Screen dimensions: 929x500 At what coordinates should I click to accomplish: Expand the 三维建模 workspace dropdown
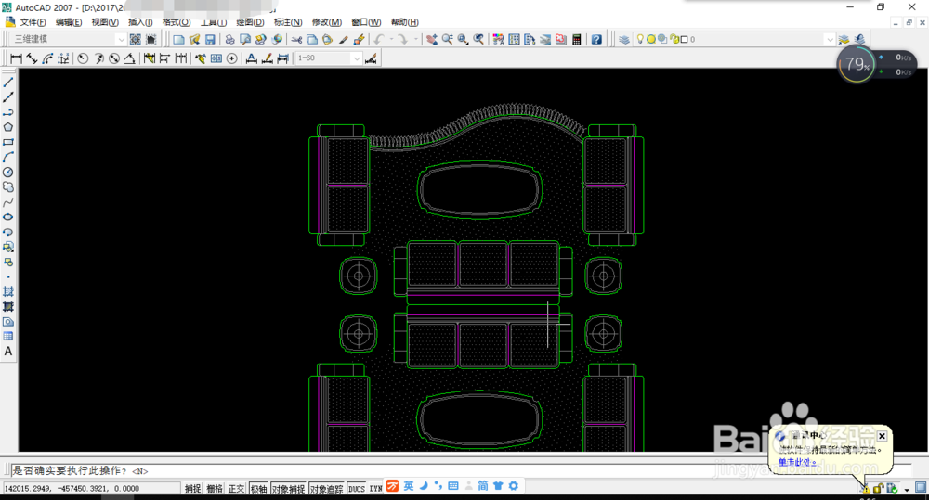pos(122,40)
